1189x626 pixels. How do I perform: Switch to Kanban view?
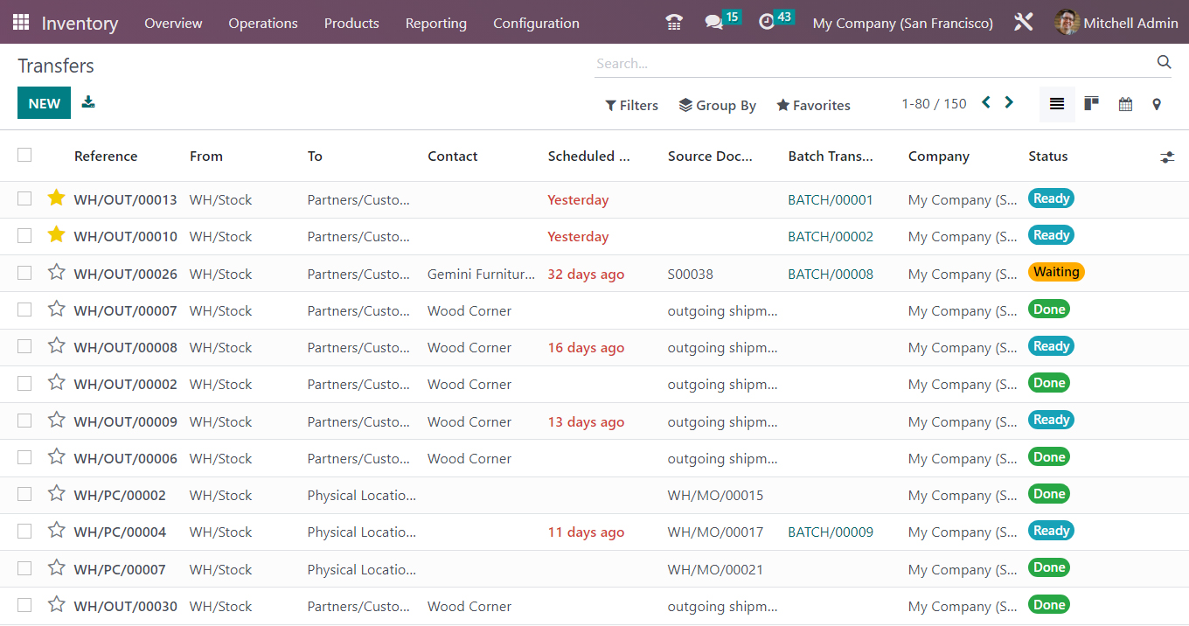(1091, 103)
